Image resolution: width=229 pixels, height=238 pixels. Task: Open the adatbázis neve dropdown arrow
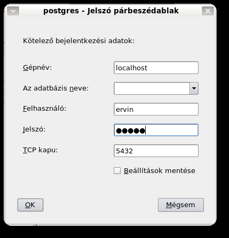coord(194,88)
